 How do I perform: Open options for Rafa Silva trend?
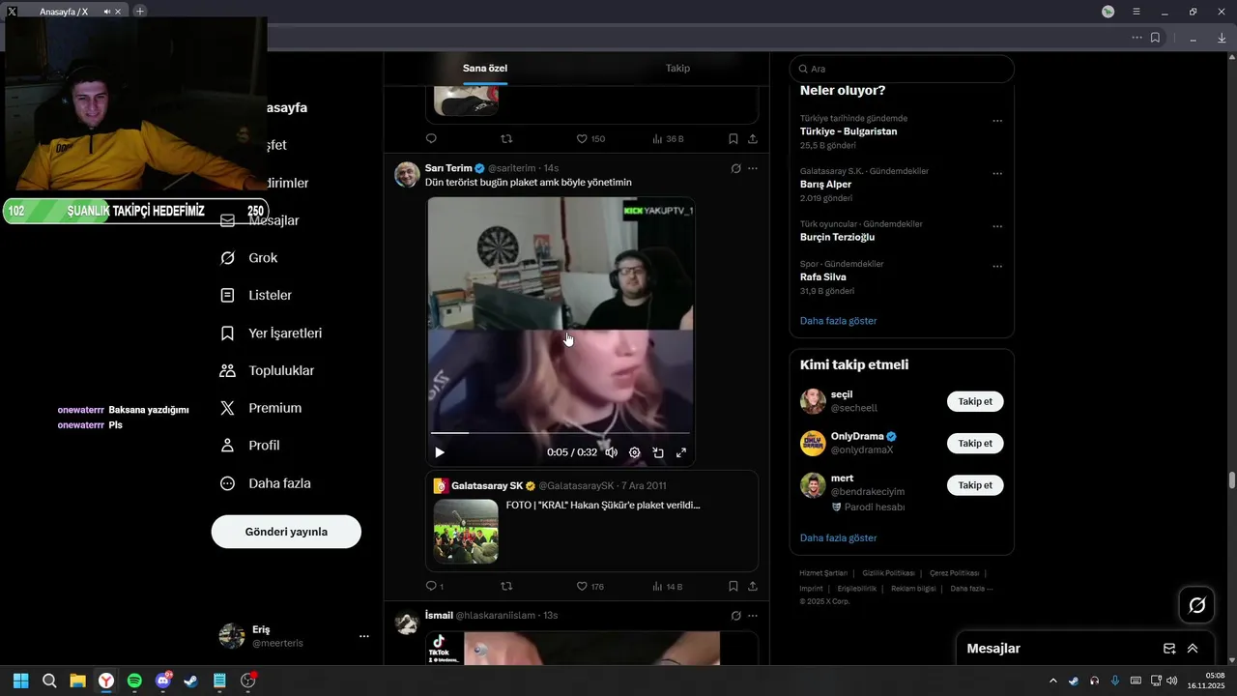click(x=997, y=267)
